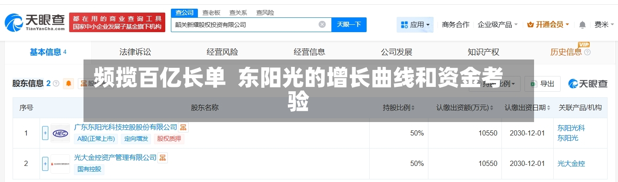Open the 光大金控 related institution link

(x=571, y=164)
